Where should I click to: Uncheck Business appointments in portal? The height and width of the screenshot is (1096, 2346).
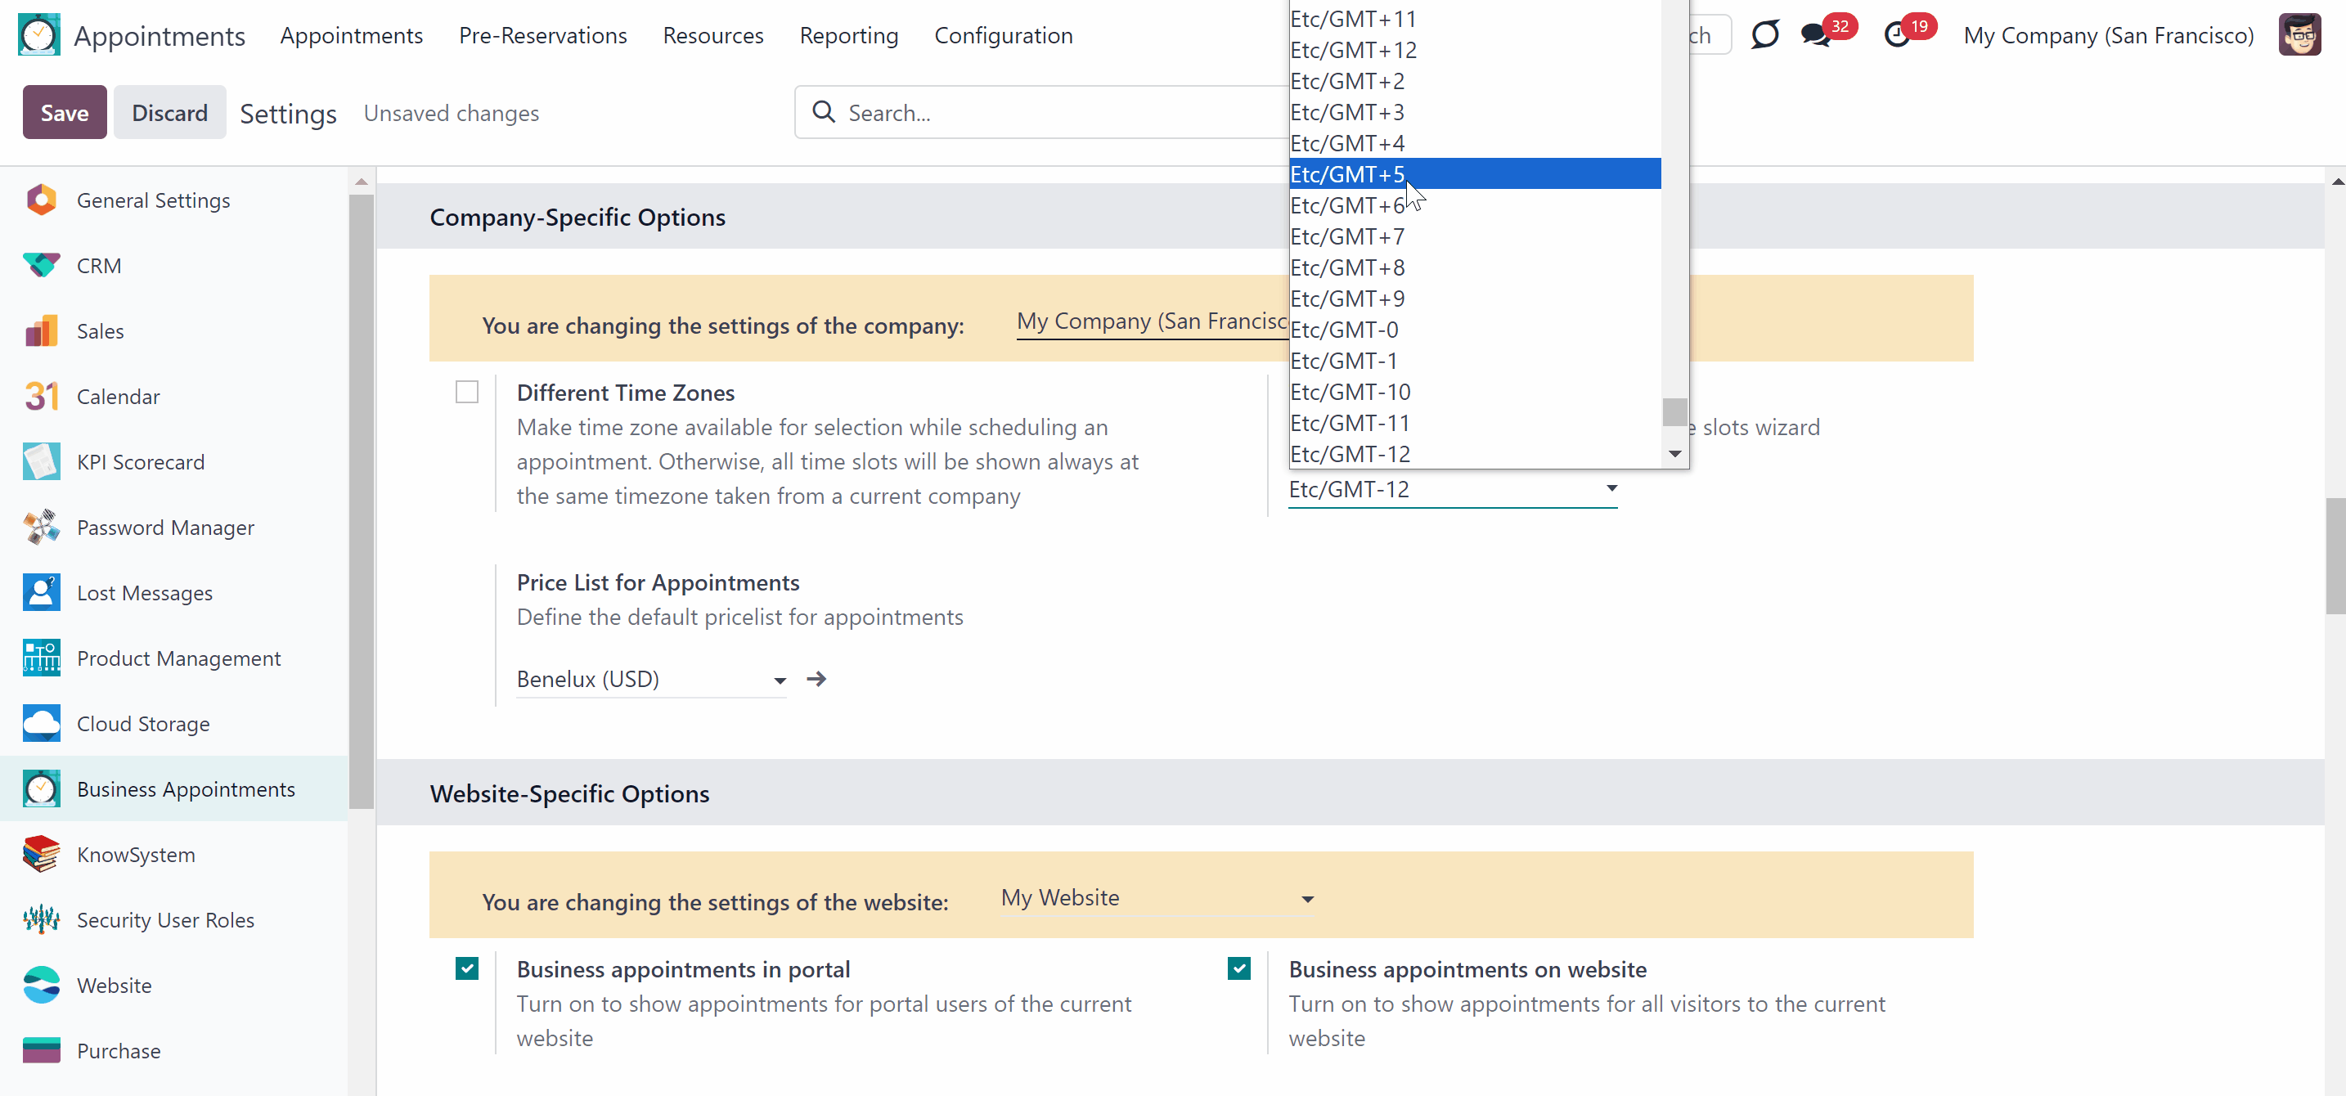[467, 968]
